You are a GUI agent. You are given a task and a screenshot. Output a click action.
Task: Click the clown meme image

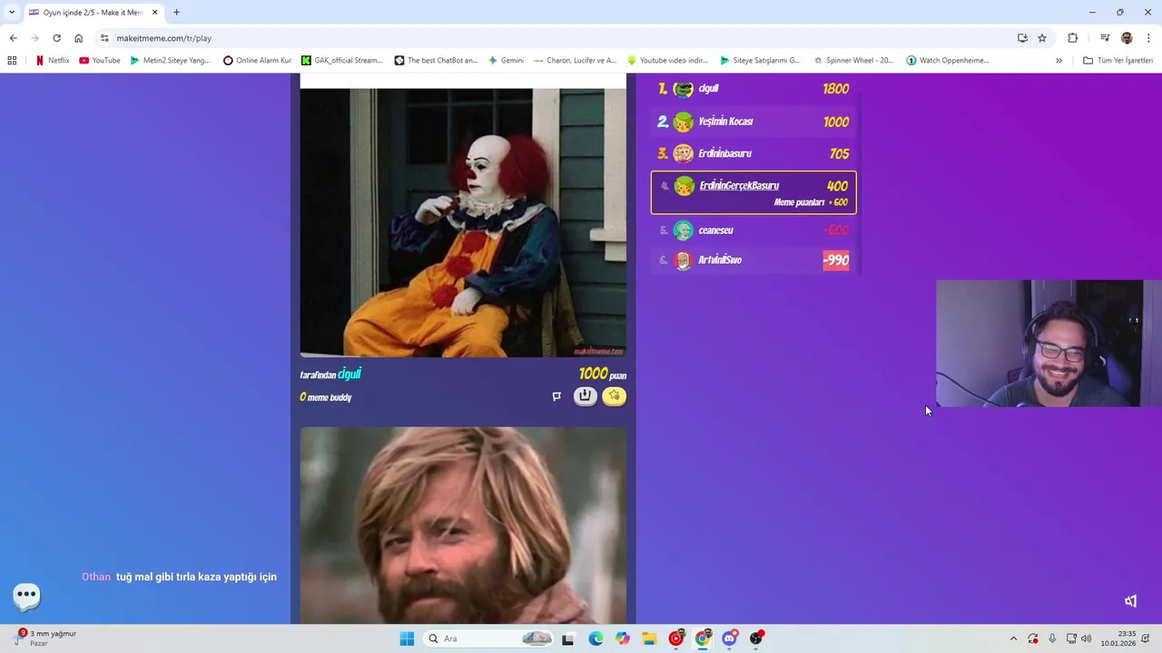tap(463, 222)
